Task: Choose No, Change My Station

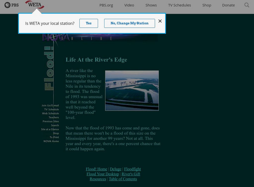Action: 130,23
